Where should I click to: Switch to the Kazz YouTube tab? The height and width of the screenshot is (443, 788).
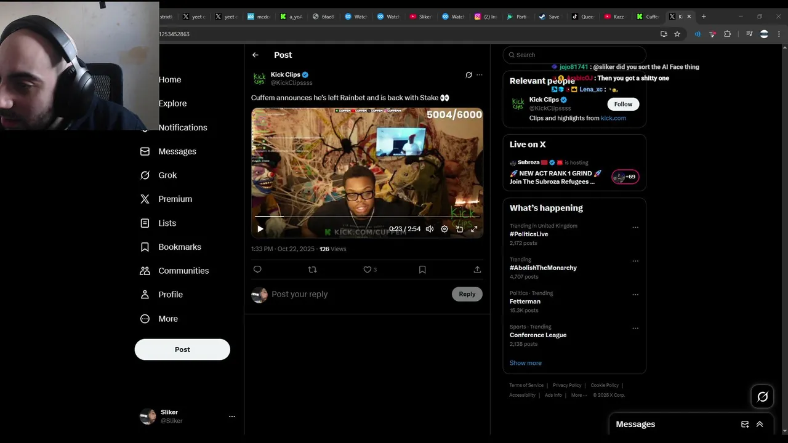[614, 17]
